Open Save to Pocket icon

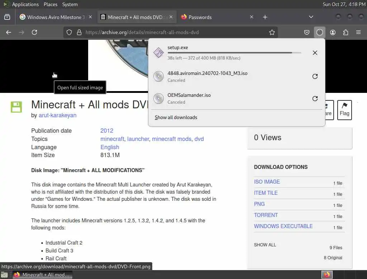coord(307,32)
